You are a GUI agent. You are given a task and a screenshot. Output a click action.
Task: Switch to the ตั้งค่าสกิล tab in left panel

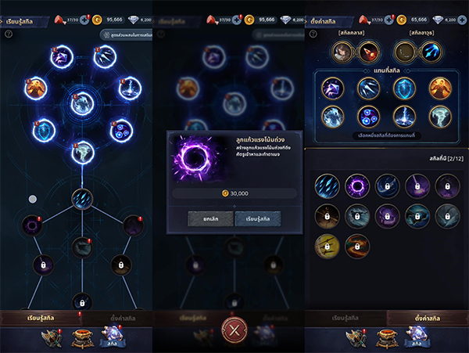click(x=123, y=318)
